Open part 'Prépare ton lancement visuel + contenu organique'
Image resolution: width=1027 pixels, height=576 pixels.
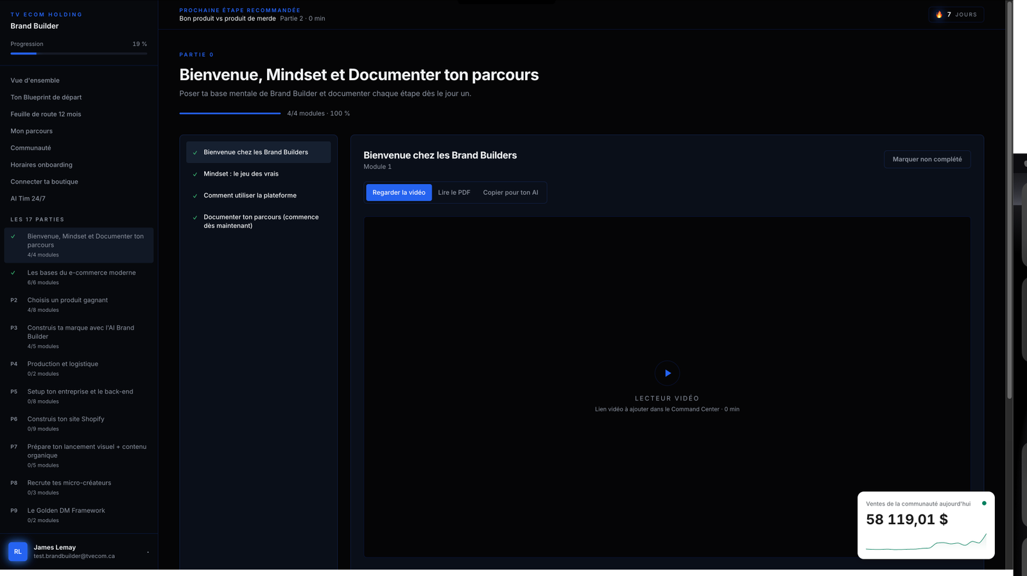click(x=79, y=455)
